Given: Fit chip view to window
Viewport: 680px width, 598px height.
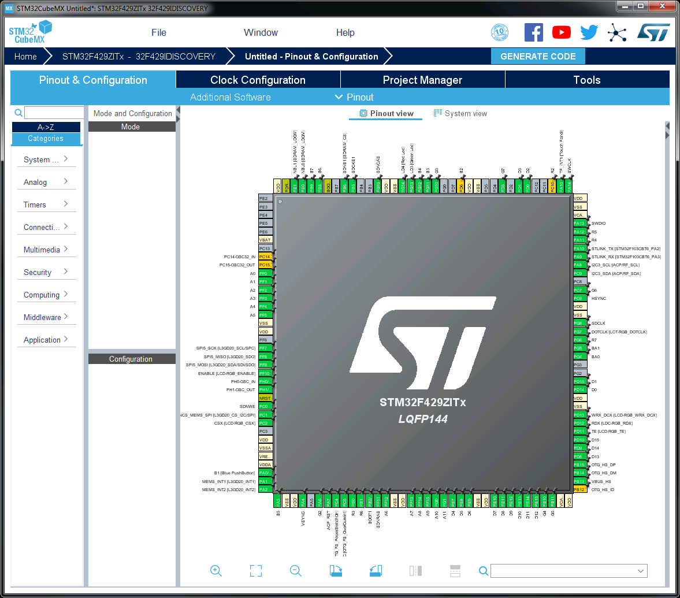Looking at the screenshot, I should pyautogui.click(x=256, y=571).
